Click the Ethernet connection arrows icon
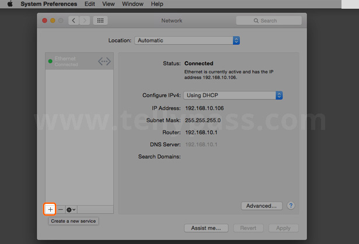Image resolution: width=359 pixels, height=244 pixels. coord(104,61)
